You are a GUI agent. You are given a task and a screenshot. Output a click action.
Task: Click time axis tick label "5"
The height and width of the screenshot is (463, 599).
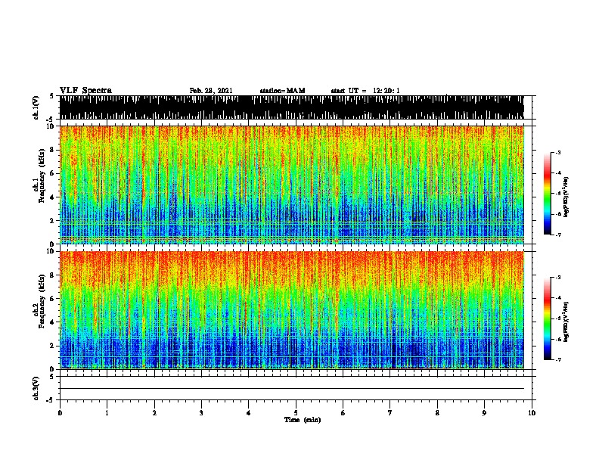pyautogui.click(x=296, y=413)
